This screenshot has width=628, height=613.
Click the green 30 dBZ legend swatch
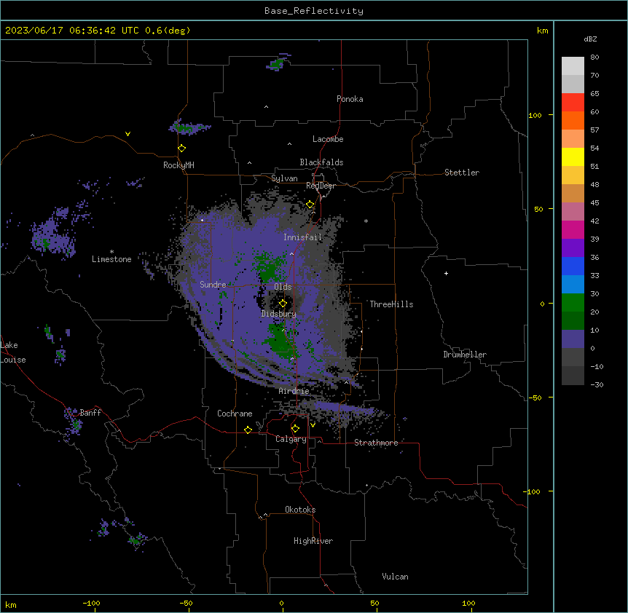tap(573, 303)
